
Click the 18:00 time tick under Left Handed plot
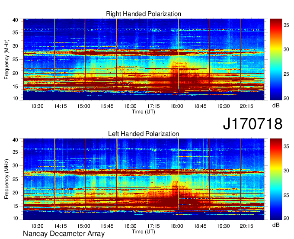(x=177, y=226)
